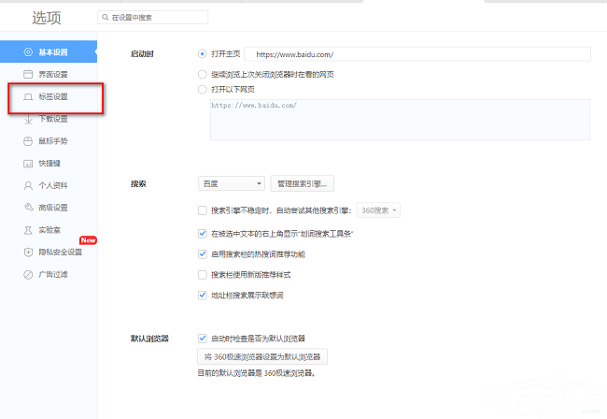Click the 管理搜索引擎... button

click(x=302, y=183)
